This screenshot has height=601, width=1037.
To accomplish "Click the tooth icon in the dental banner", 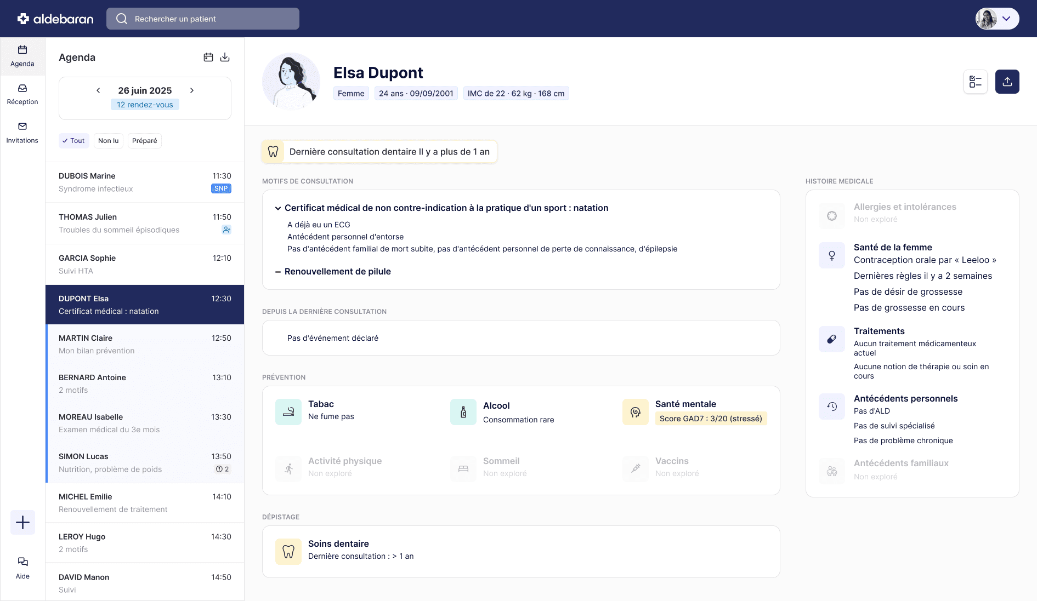I will coord(273,152).
